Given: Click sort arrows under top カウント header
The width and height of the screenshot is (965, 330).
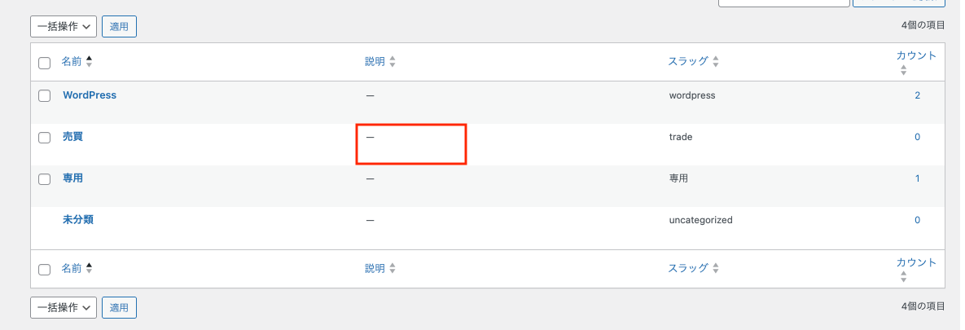Looking at the screenshot, I should coord(903,71).
